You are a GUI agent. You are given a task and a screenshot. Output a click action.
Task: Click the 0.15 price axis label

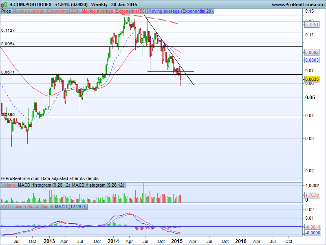[x=309, y=11]
